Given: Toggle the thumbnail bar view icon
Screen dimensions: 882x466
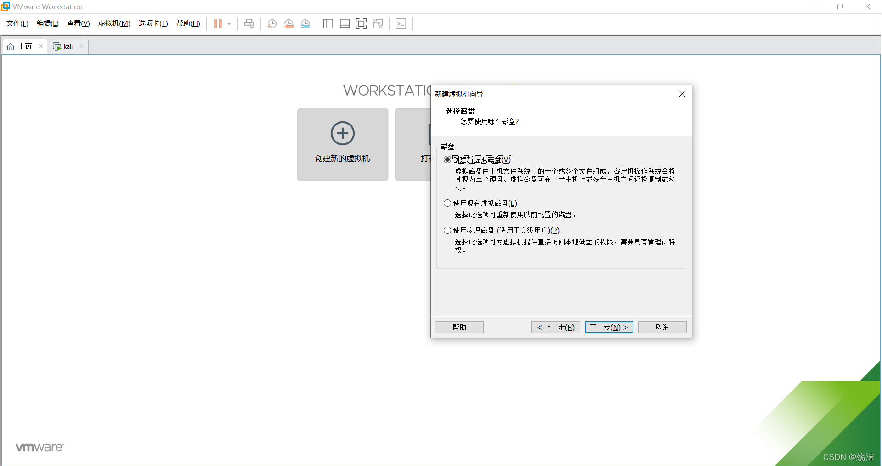Looking at the screenshot, I should click(345, 24).
